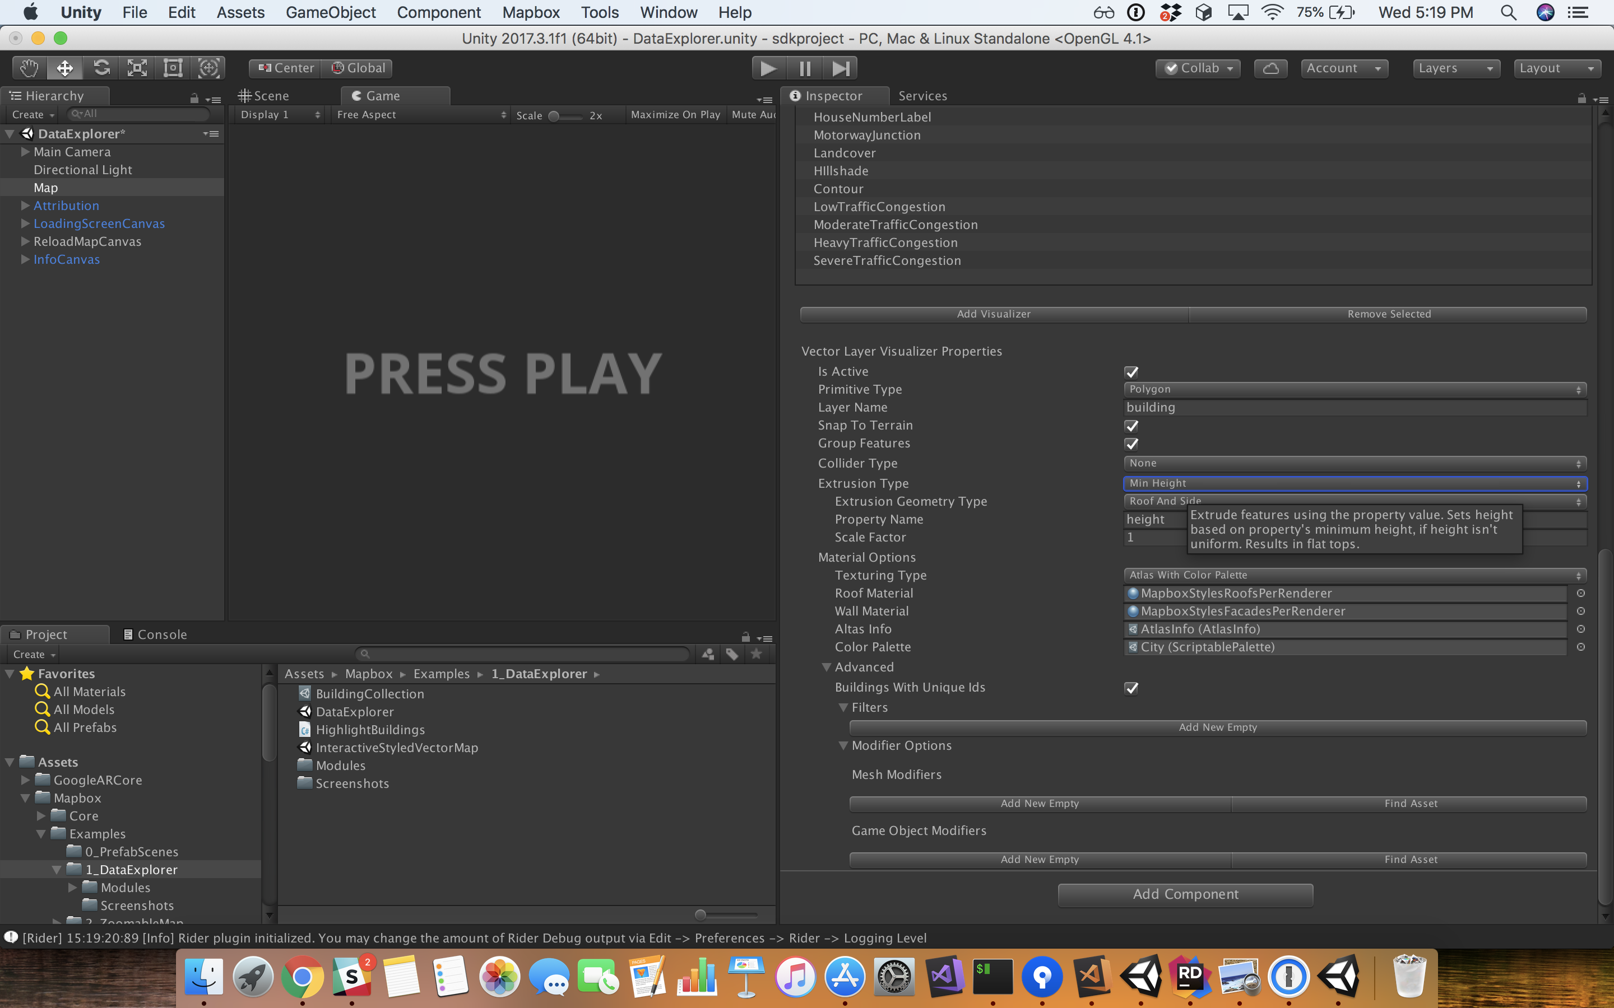Select the Rotate tool
Screen dimensions: 1614x1008
click(x=101, y=67)
